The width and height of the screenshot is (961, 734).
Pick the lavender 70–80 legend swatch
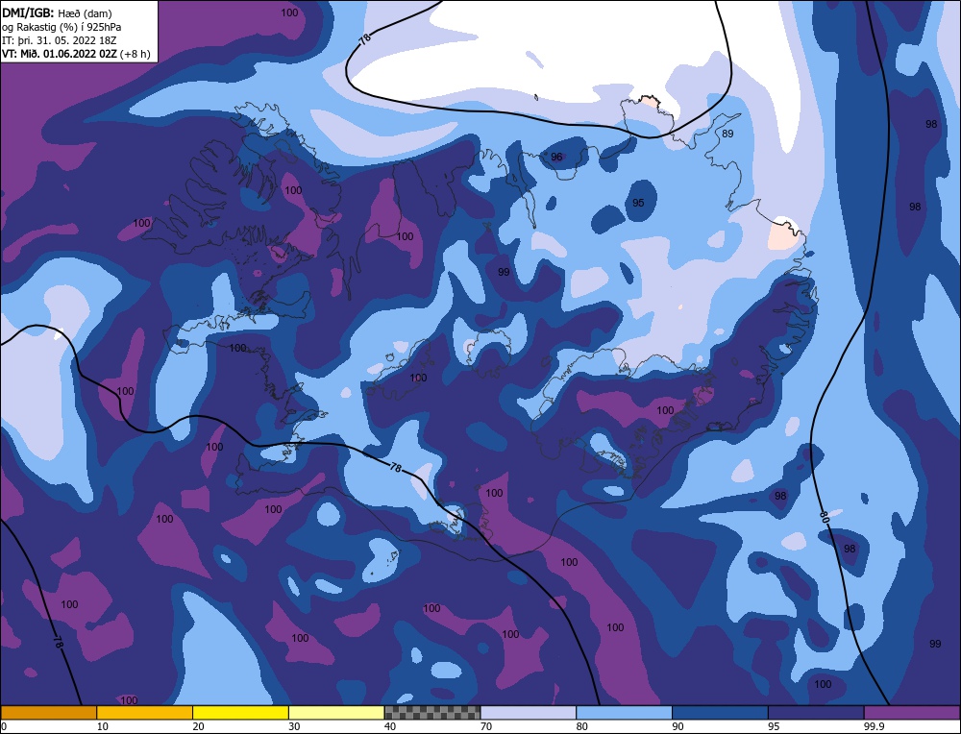pyautogui.click(x=529, y=713)
